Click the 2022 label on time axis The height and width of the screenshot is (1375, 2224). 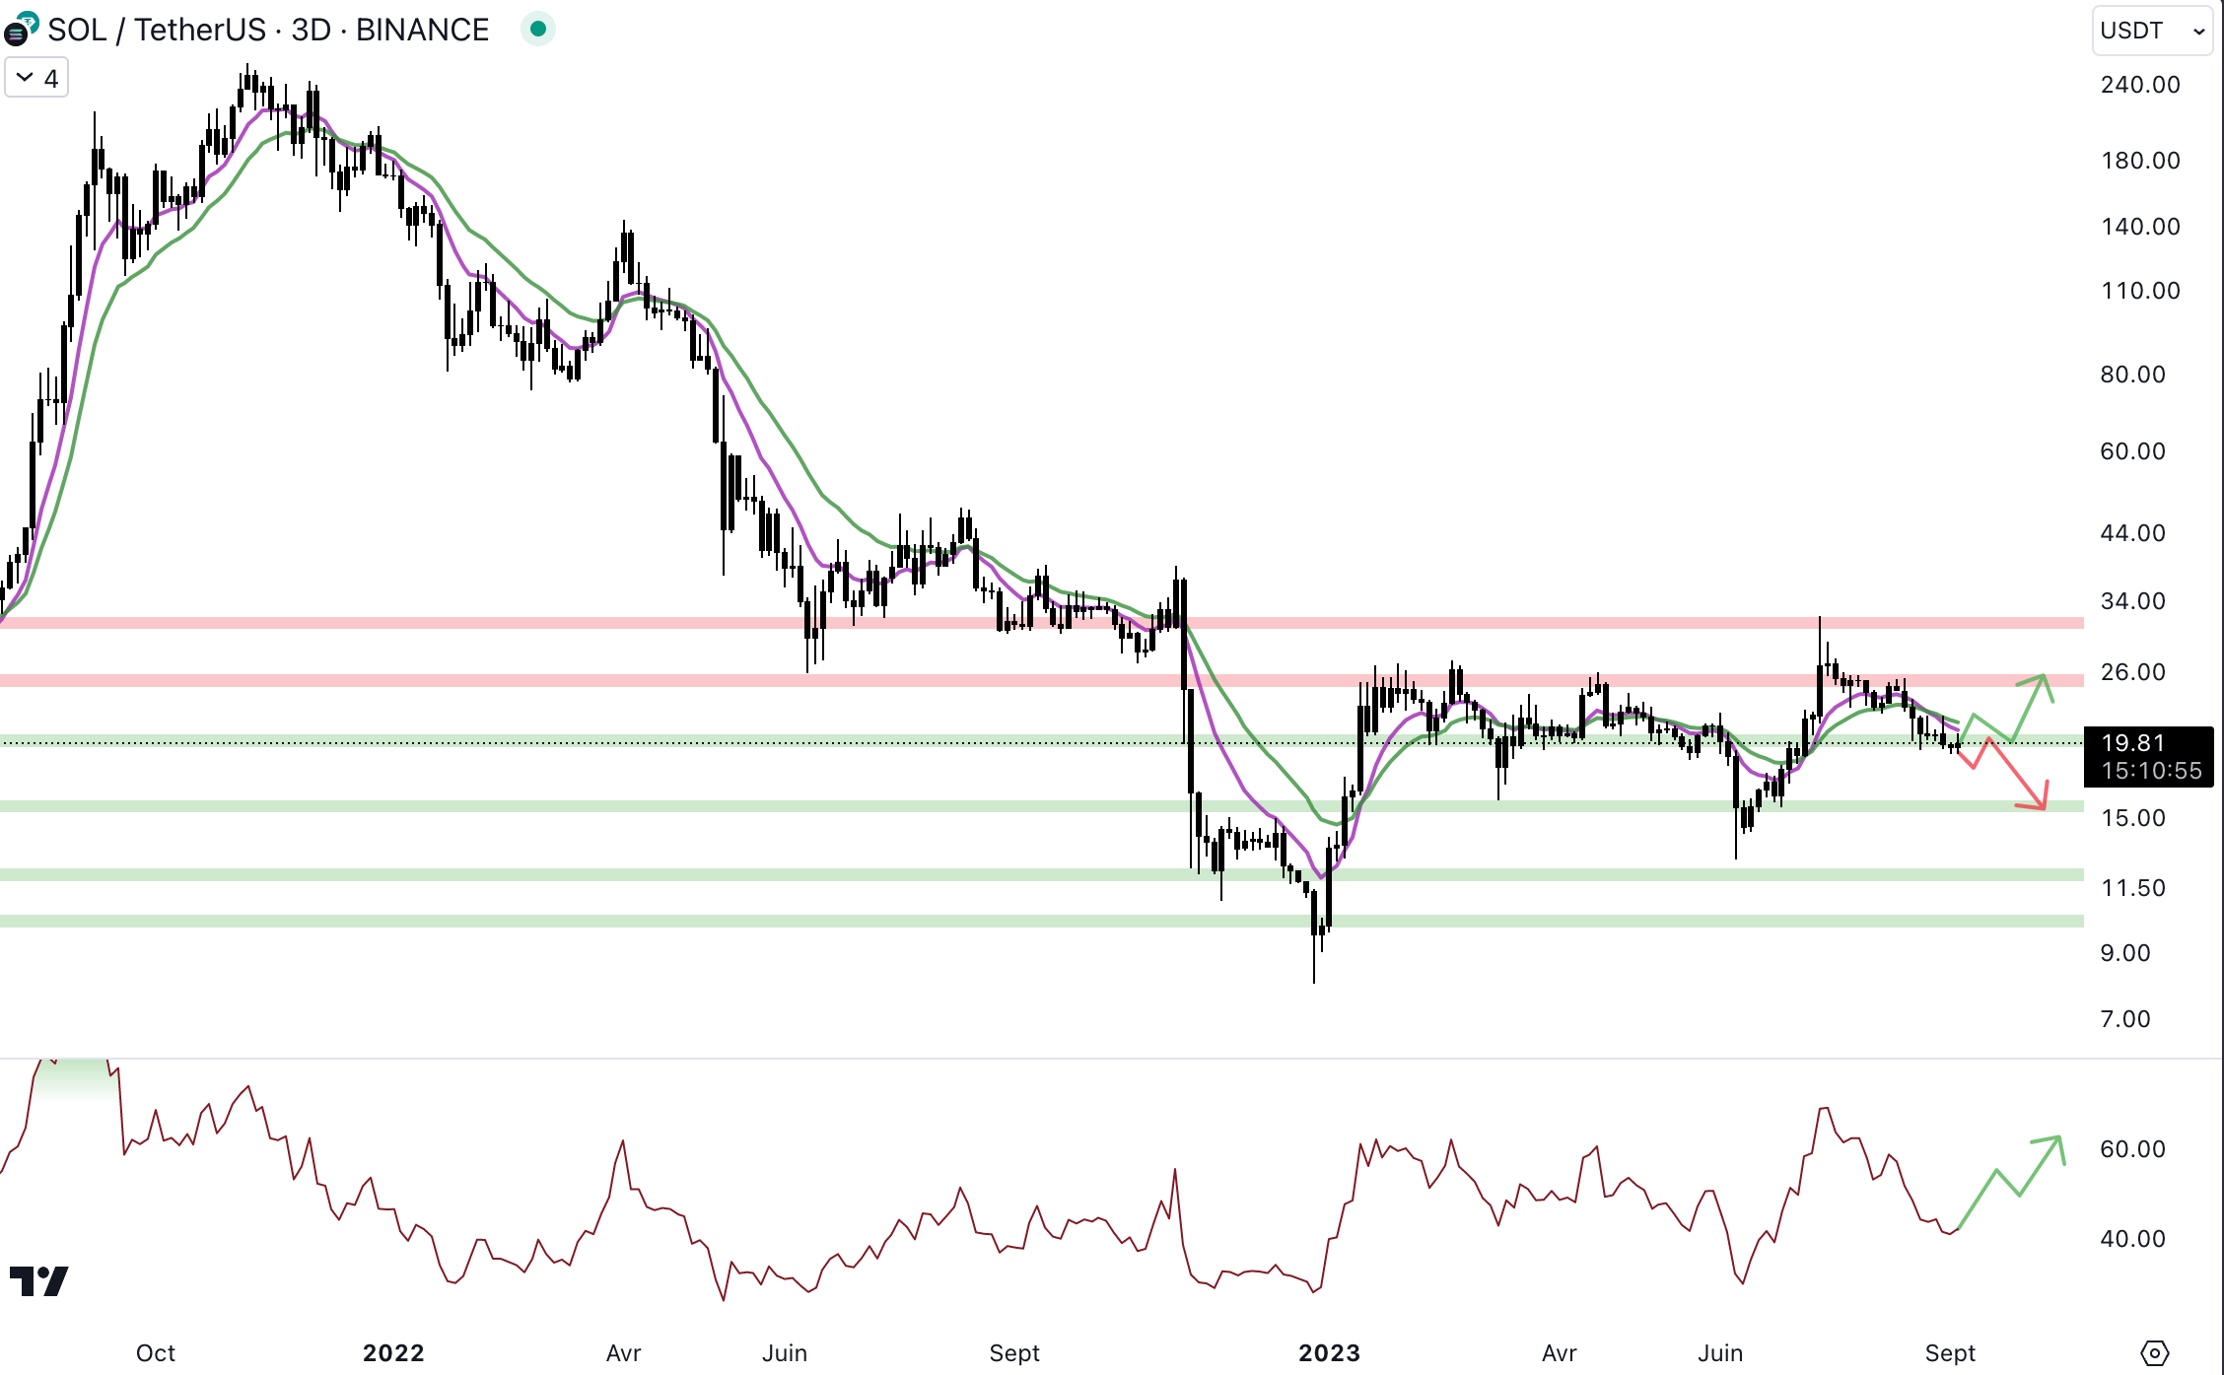pyautogui.click(x=393, y=1352)
